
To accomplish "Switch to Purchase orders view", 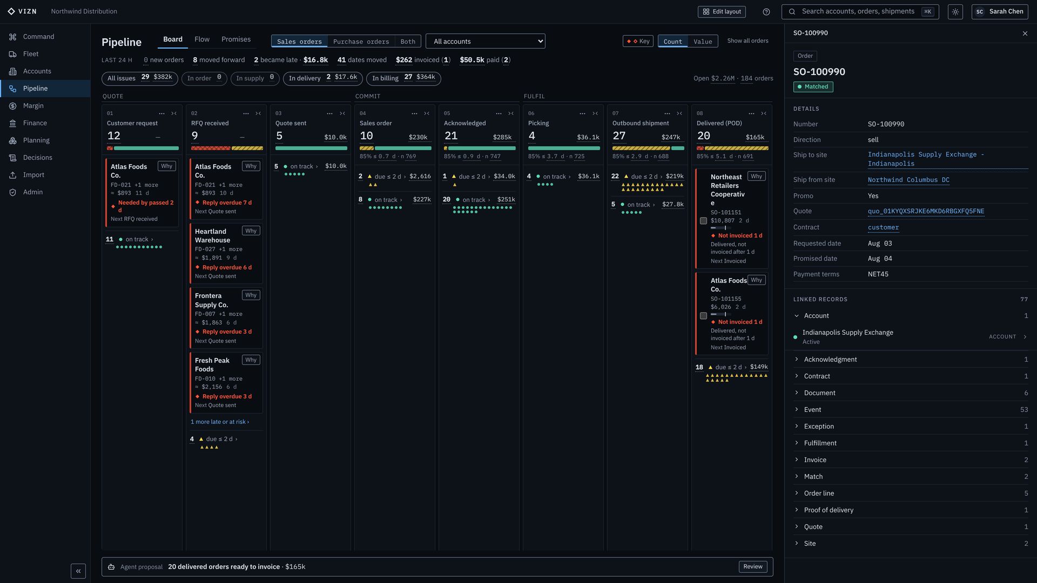I will pos(361,42).
